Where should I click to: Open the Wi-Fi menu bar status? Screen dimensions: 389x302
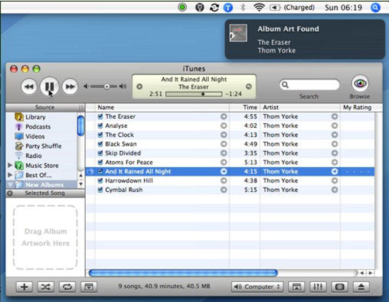[259, 8]
